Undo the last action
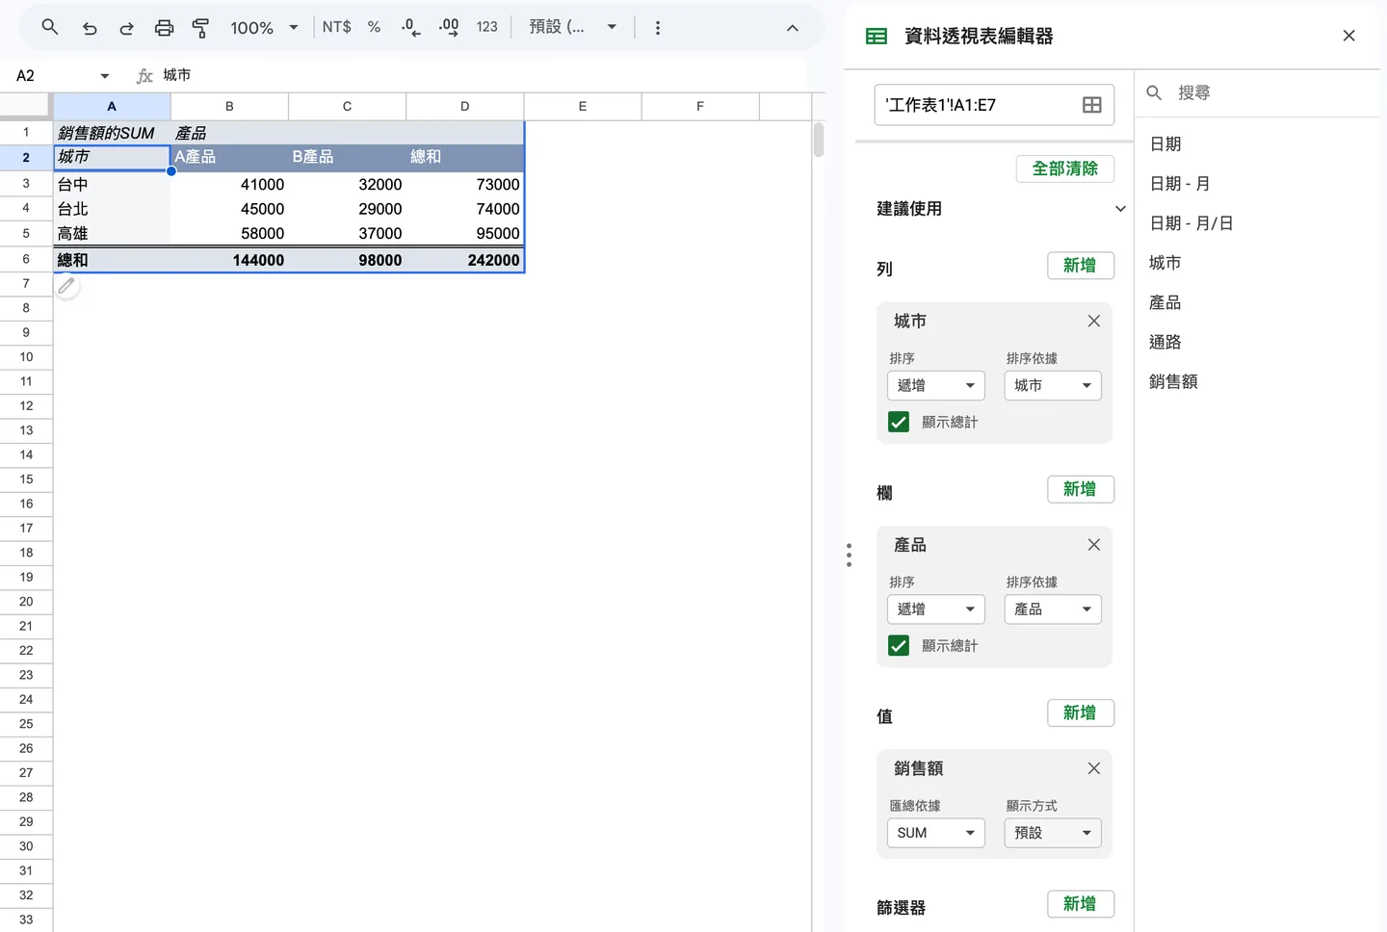The height and width of the screenshot is (932, 1387). [x=90, y=28]
